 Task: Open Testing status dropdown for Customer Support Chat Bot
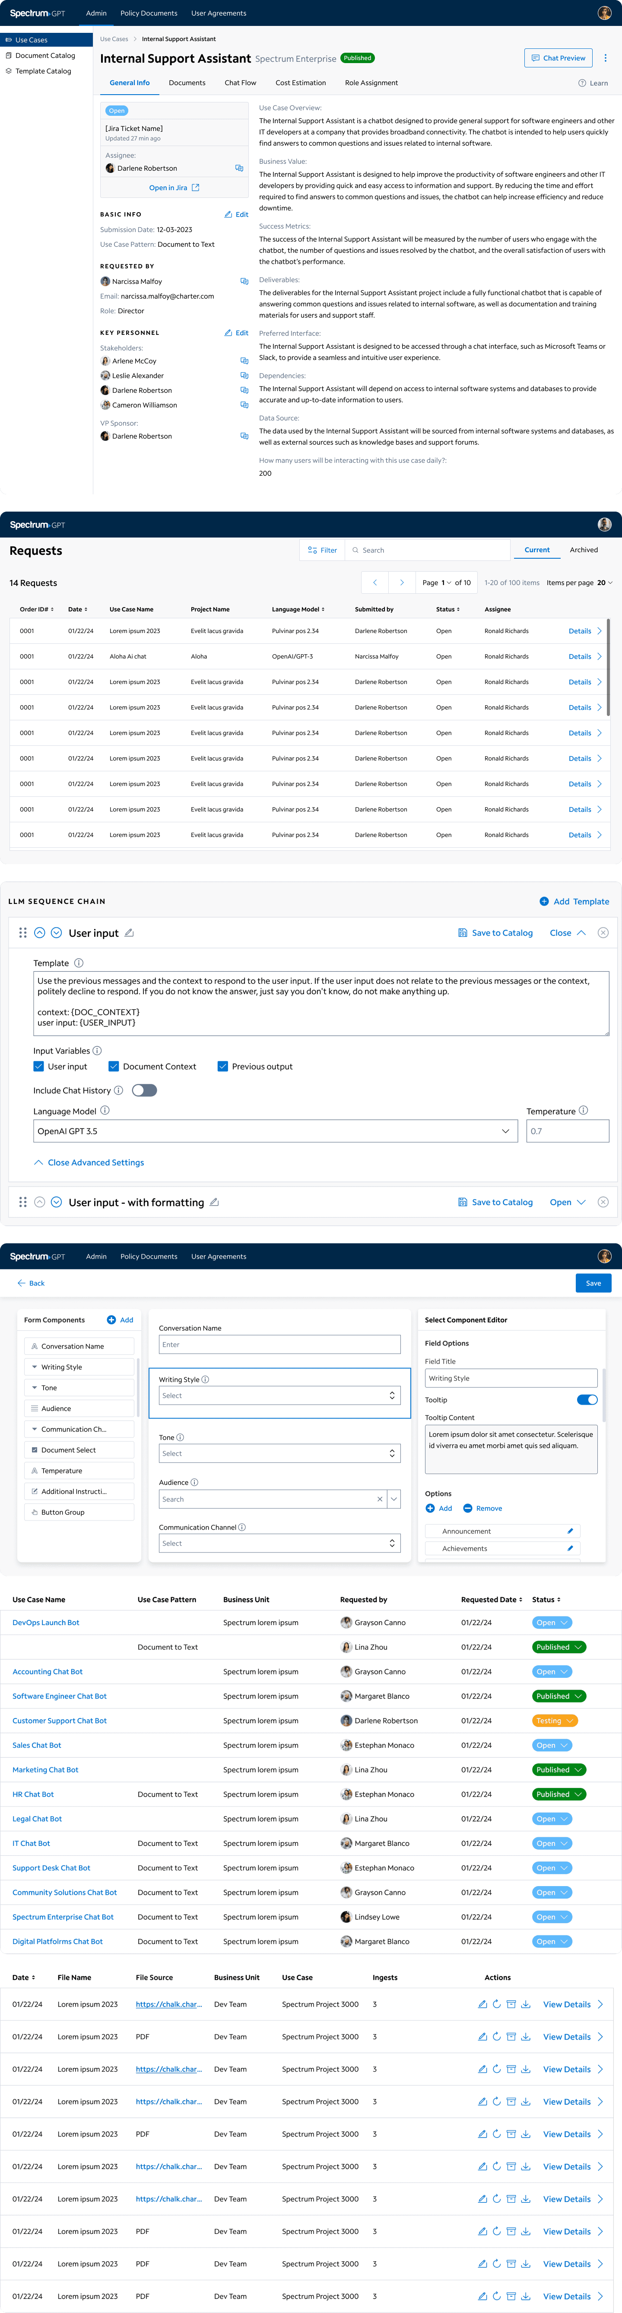[x=555, y=1721]
